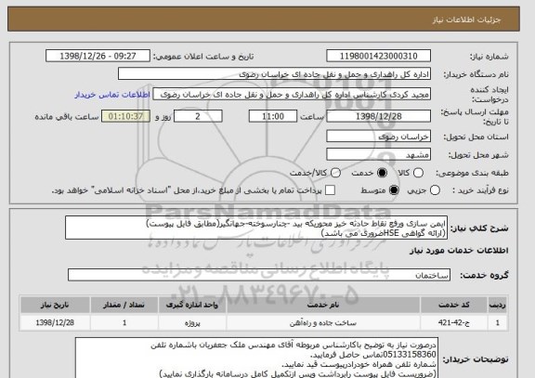Click the ردیف column header

[x=498, y=305]
